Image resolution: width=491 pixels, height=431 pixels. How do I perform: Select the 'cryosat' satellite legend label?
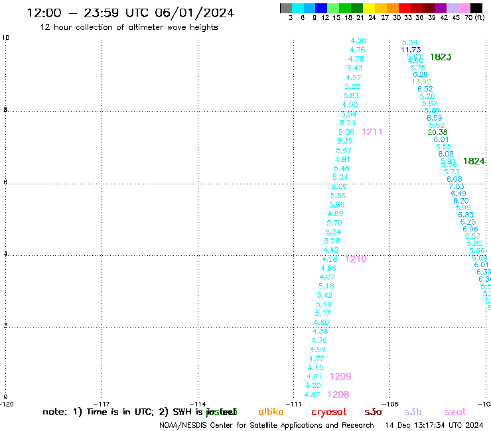(329, 412)
